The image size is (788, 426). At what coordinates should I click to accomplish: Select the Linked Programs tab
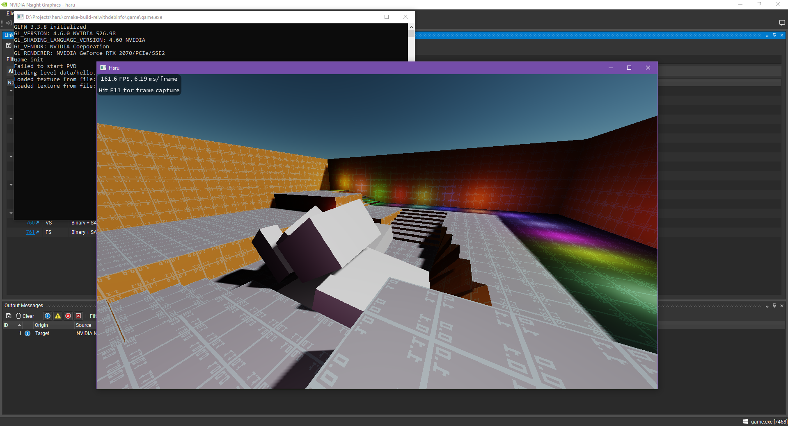click(x=9, y=35)
